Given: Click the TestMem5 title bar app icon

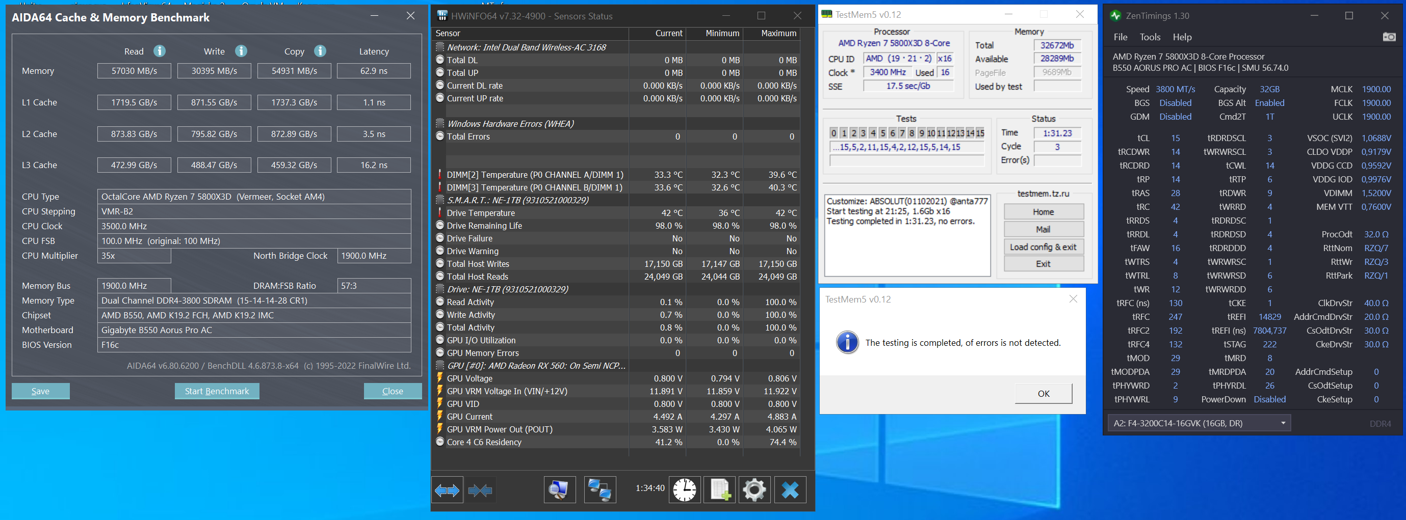Looking at the screenshot, I should point(827,14).
